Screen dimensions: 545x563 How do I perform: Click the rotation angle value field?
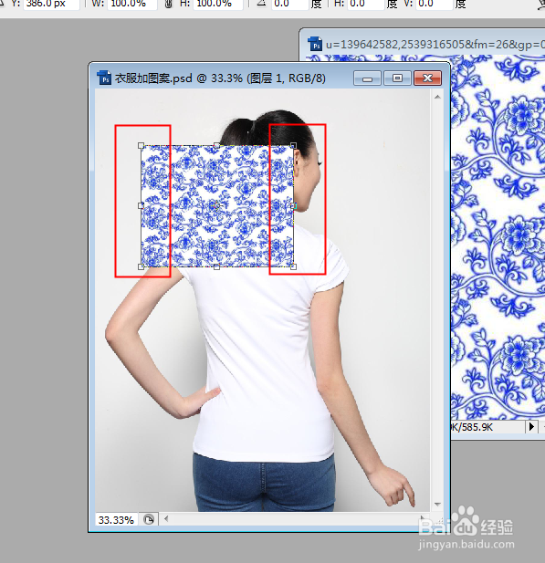tap(289, 4)
